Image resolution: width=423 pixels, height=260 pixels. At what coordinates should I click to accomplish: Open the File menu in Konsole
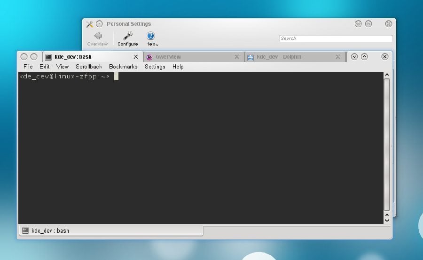pyautogui.click(x=28, y=67)
